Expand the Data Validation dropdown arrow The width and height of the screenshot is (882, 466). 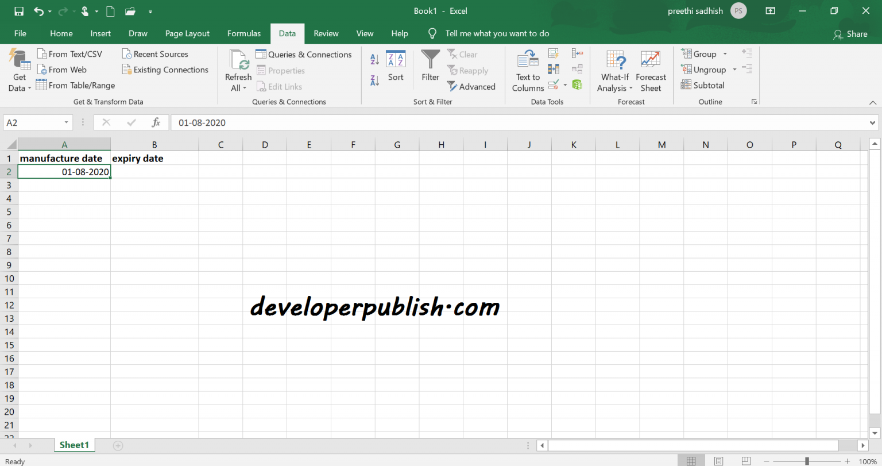(565, 84)
